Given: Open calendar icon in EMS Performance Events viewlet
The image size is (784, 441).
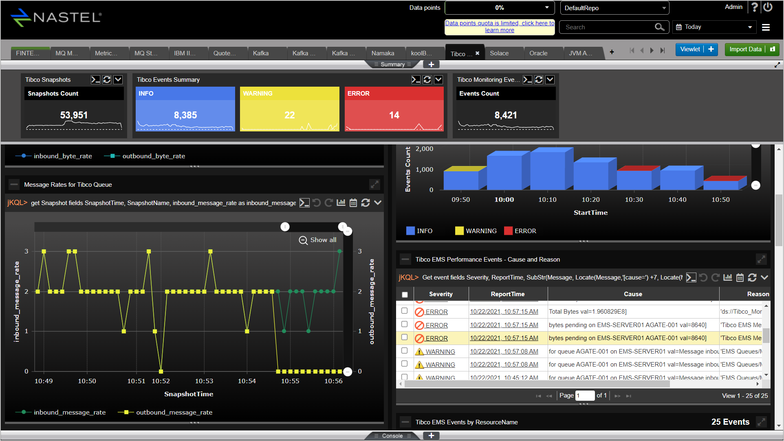Looking at the screenshot, I should [740, 277].
